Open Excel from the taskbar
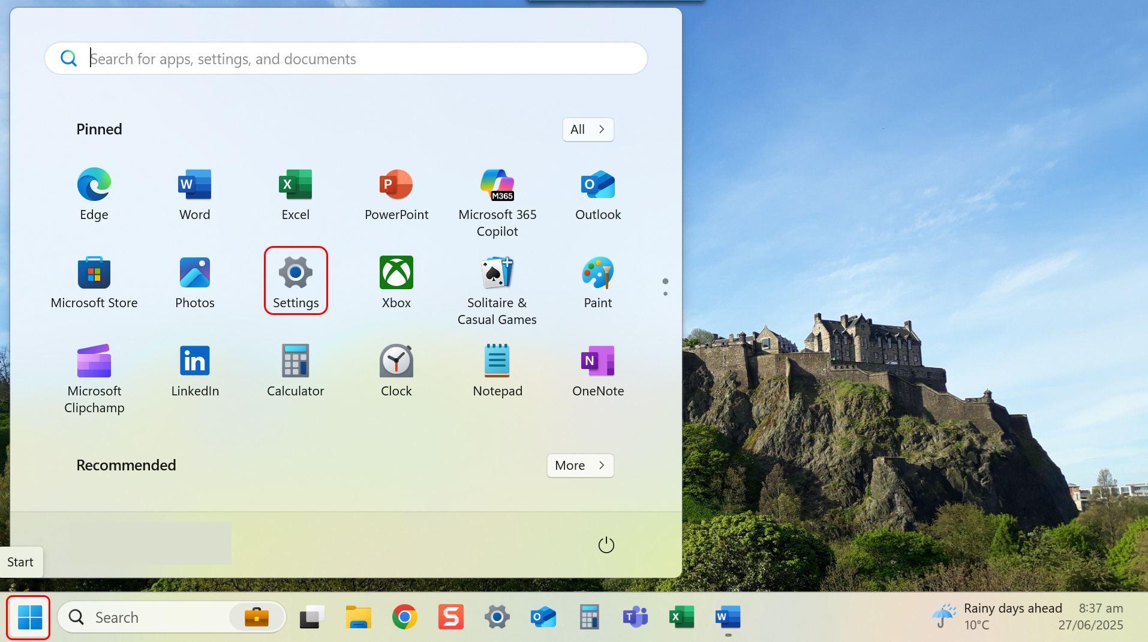1148x642 pixels. click(681, 617)
